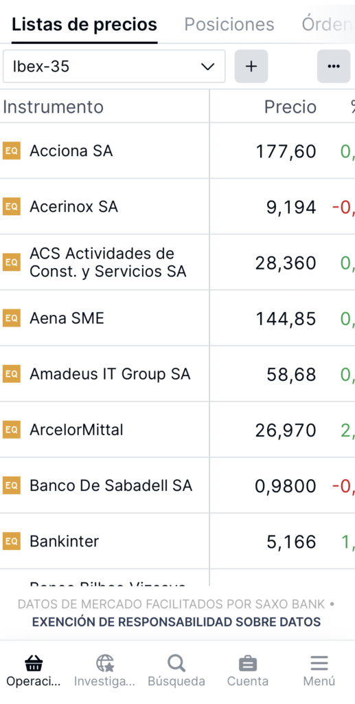Click the EQ badge next to Acciona SA
The height and width of the screenshot is (704, 355).
[x=12, y=151]
